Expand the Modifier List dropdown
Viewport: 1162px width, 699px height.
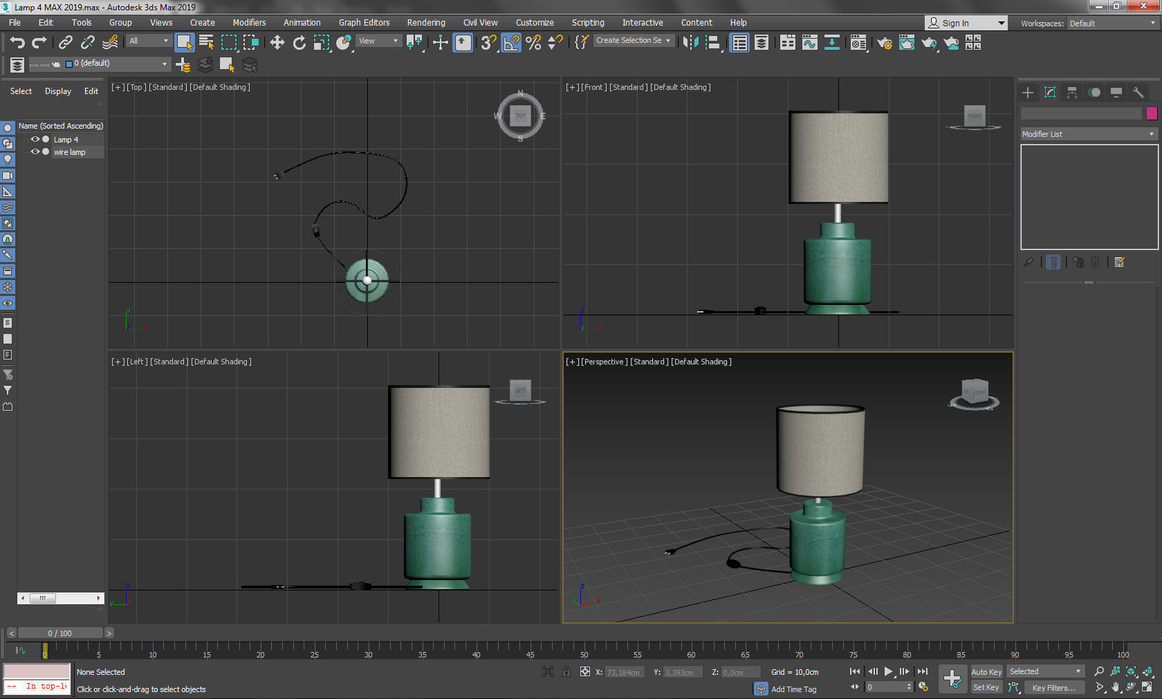(1089, 134)
